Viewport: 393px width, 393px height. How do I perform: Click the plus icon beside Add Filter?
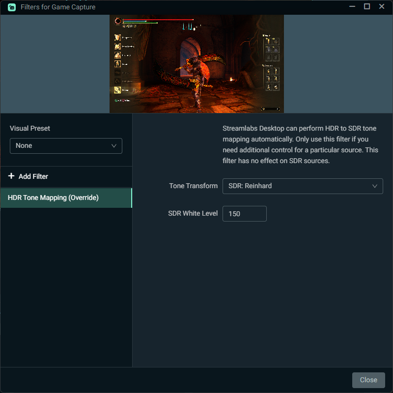[11, 176]
